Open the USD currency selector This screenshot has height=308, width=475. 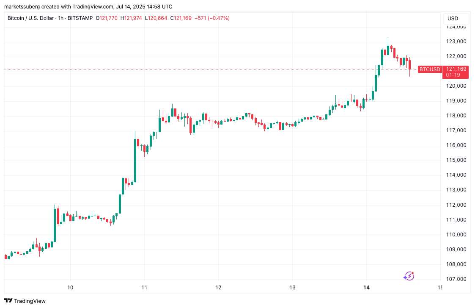point(453,19)
